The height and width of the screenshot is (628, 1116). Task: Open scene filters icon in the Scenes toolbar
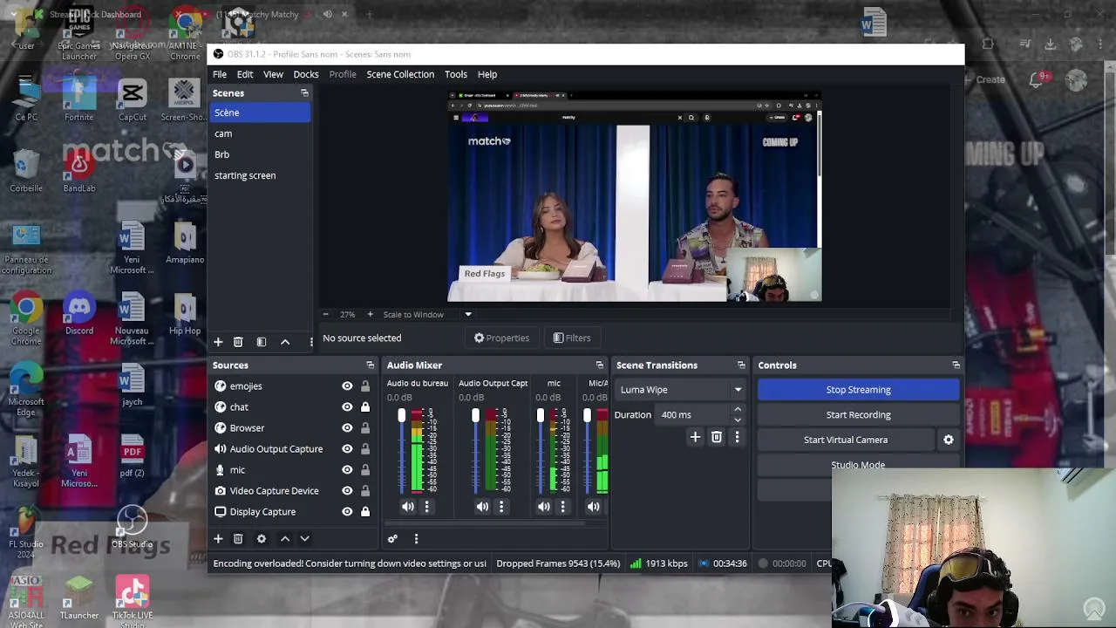(x=261, y=342)
